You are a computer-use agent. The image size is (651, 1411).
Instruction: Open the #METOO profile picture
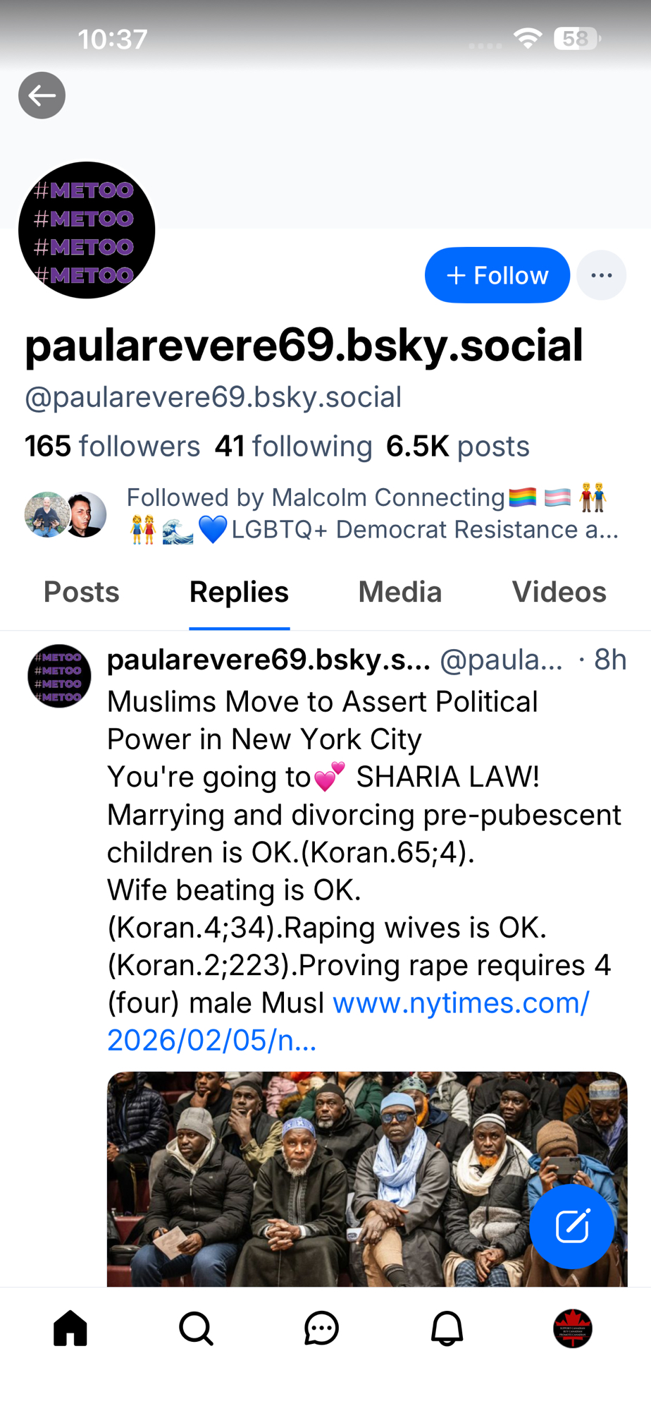coord(87,230)
